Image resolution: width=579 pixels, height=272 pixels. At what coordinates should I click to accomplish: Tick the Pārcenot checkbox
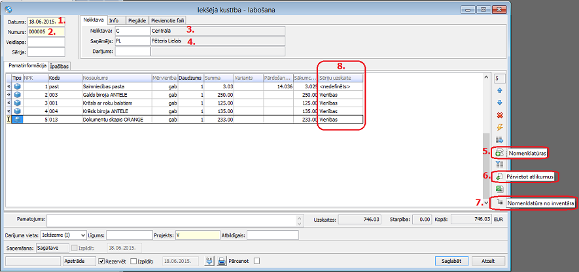click(x=257, y=261)
